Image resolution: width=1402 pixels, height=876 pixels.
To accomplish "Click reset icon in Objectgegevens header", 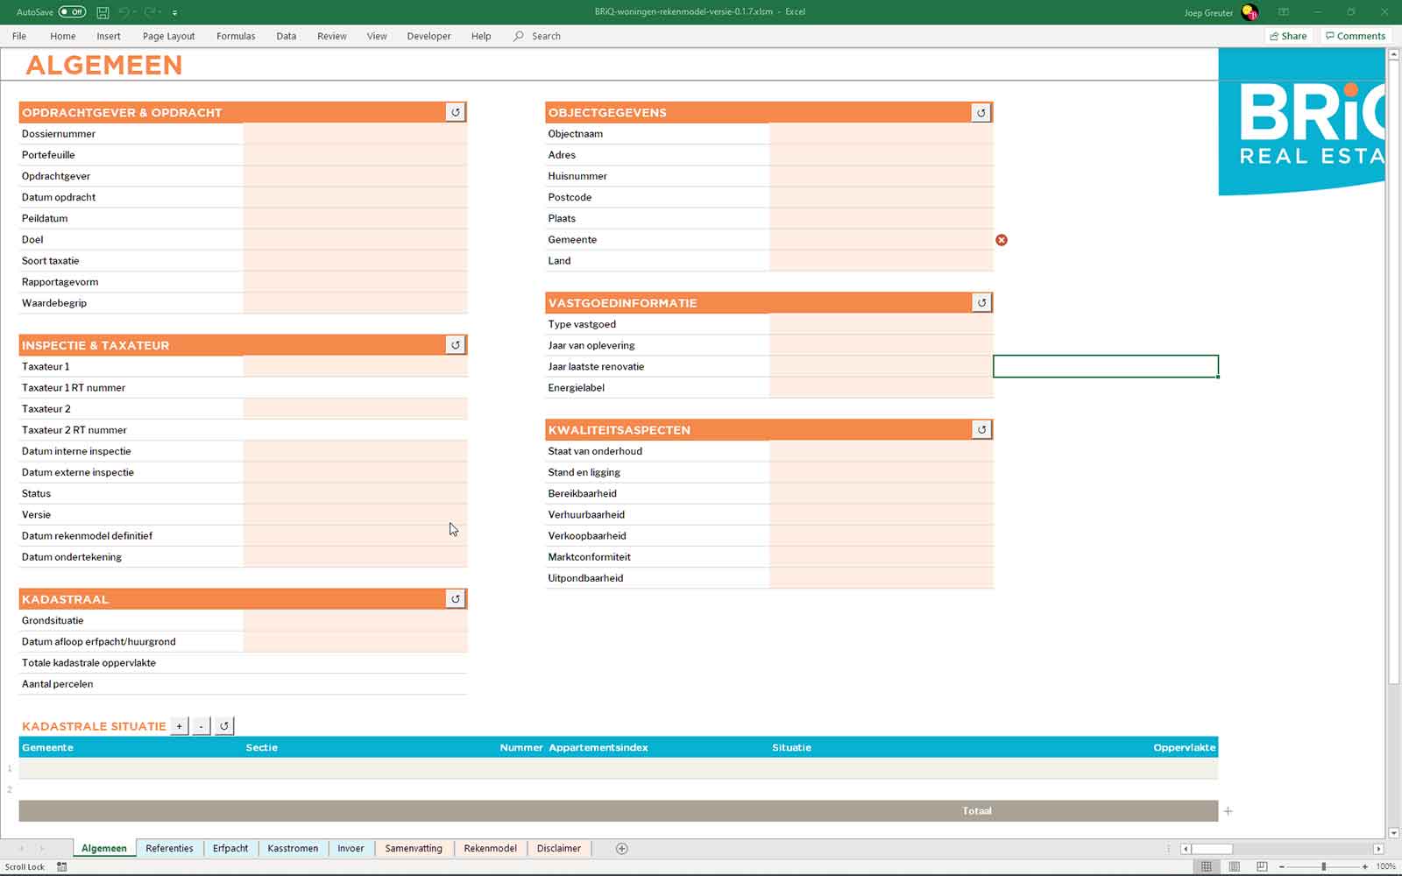I will [x=981, y=112].
